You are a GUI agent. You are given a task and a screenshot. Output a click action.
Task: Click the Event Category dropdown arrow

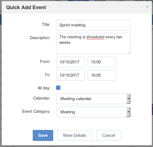pyautogui.click(x=128, y=112)
